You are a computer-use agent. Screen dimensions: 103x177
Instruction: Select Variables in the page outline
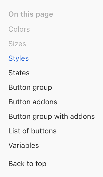(x=24, y=145)
